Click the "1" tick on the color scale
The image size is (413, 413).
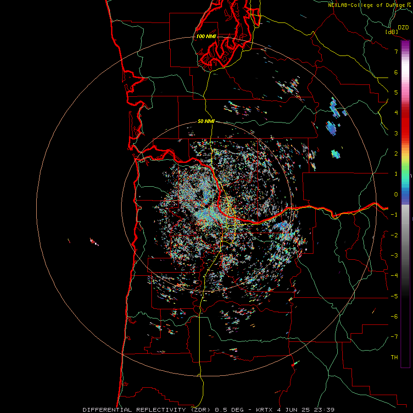(x=396, y=174)
